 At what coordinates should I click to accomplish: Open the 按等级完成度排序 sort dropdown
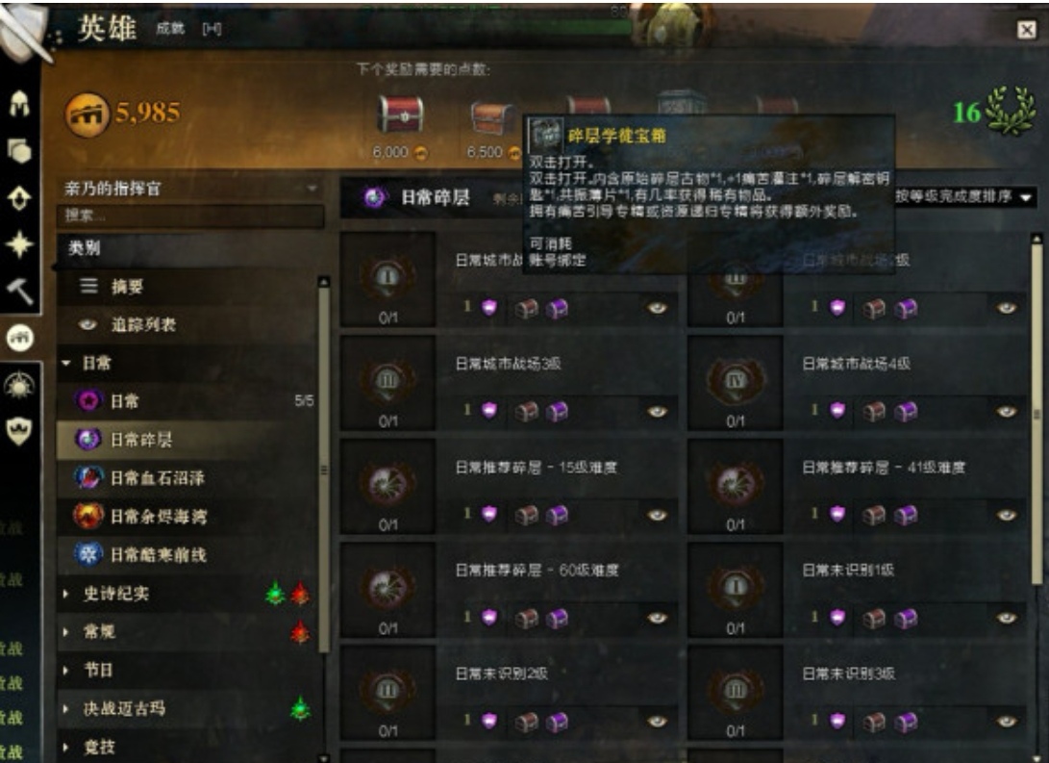pyautogui.click(x=963, y=197)
